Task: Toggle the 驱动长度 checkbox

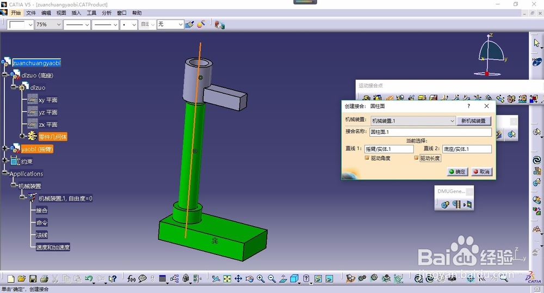Action: [x=416, y=158]
